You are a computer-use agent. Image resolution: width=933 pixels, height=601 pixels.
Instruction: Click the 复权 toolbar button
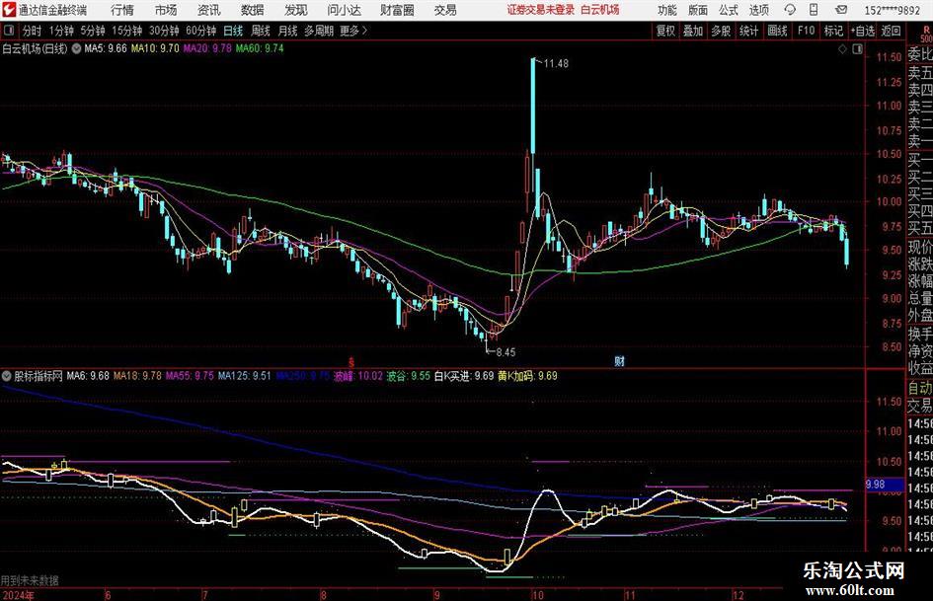[x=665, y=31]
